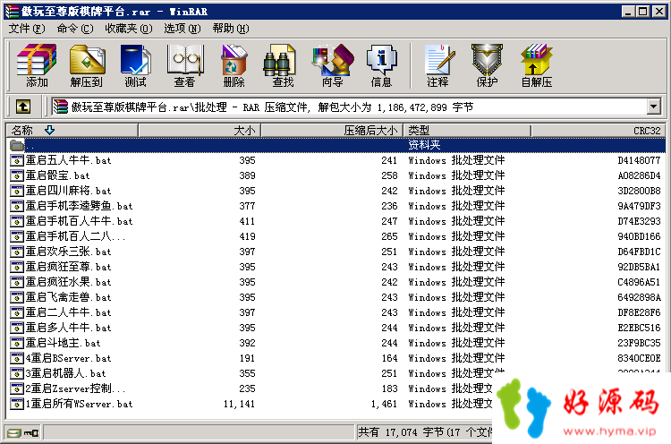Select file 重启手机李逵劈鱼.bat
This screenshot has height=444, width=671.
point(79,207)
